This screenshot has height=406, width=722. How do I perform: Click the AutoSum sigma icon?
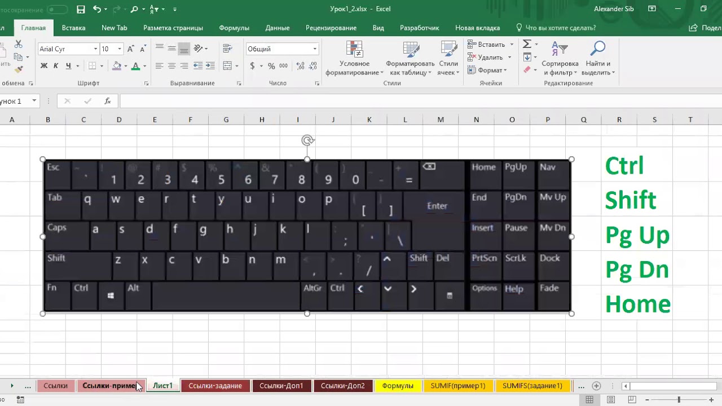click(527, 44)
